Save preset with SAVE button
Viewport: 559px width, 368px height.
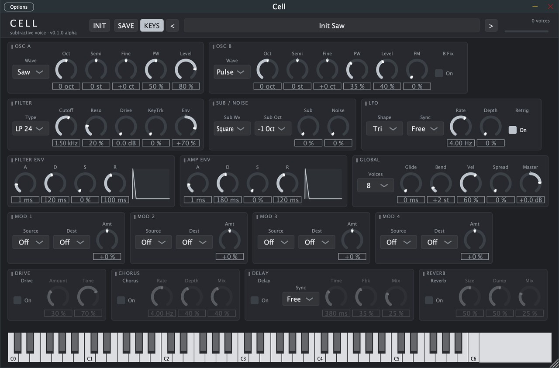pyautogui.click(x=126, y=26)
